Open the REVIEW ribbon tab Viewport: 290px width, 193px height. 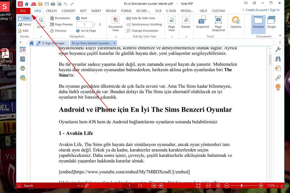[x=111, y=11]
